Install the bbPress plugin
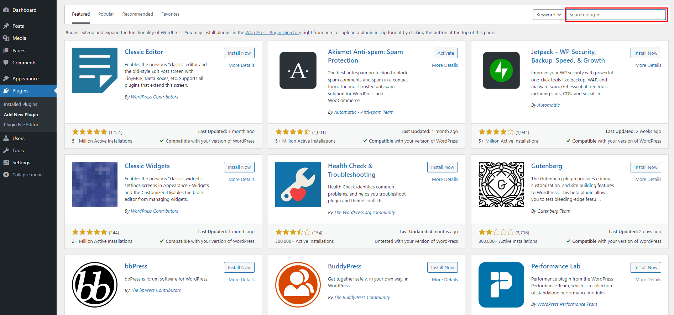 (239, 267)
